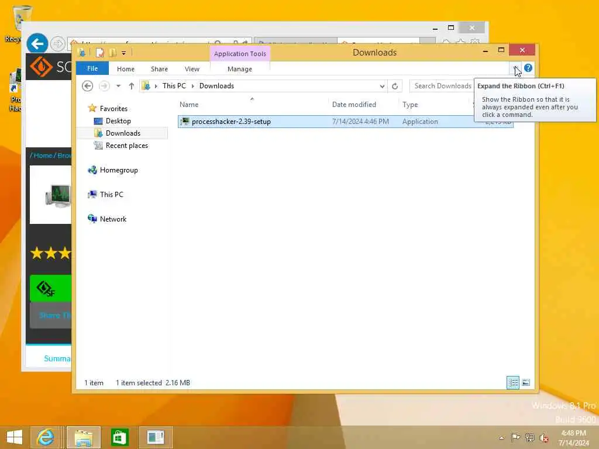Open the Summary tab on the web page

[57, 358]
